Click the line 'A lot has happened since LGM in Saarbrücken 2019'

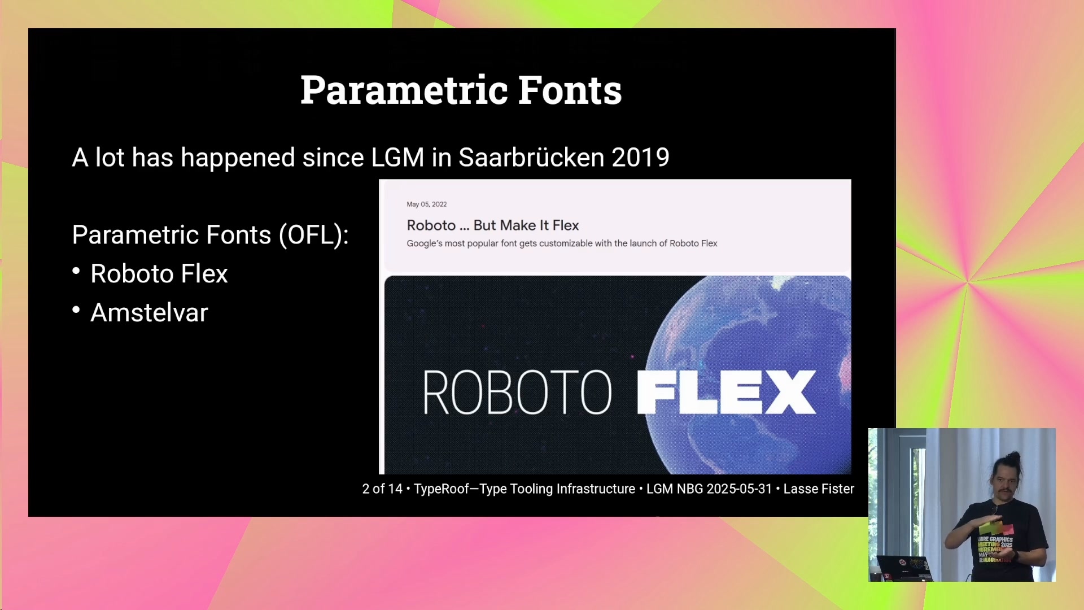[x=370, y=158]
